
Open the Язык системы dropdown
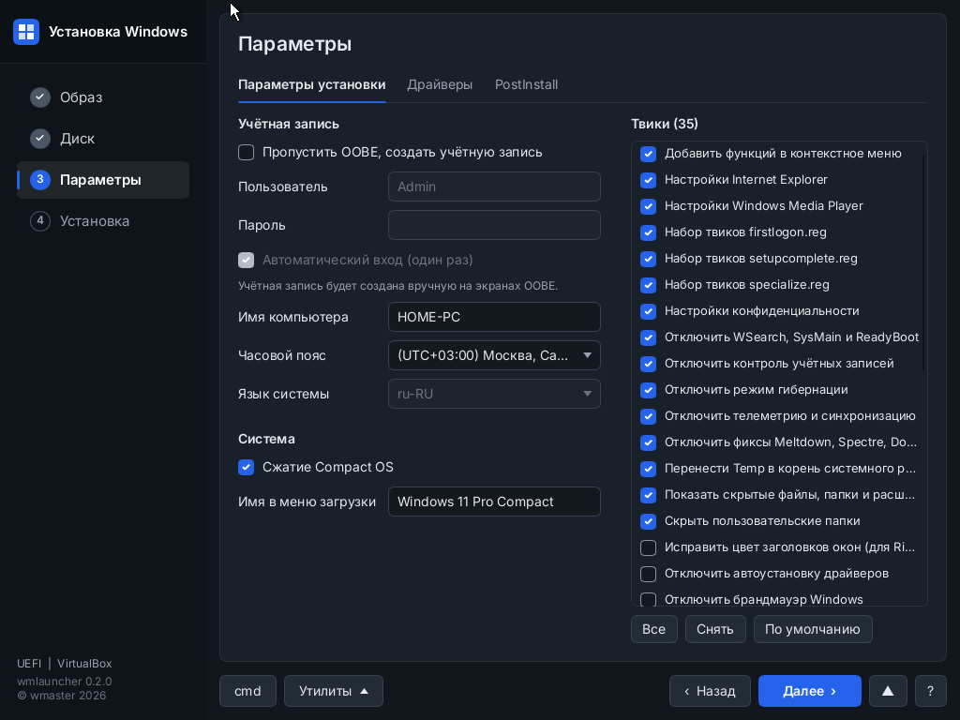(494, 394)
